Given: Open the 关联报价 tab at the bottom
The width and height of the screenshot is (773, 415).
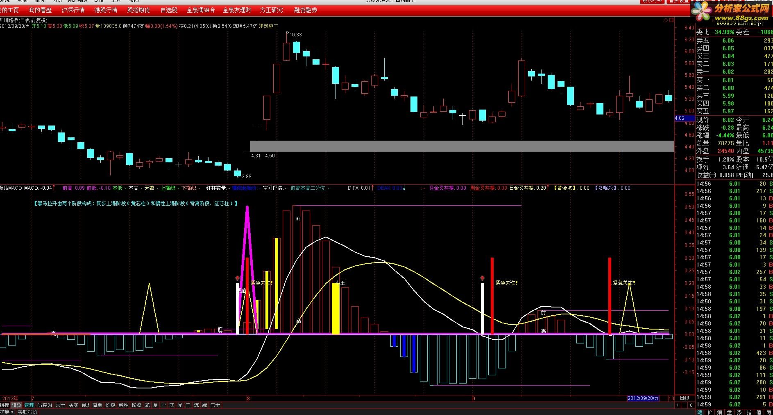Looking at the screenshot, I should click(x=28, y=412).
